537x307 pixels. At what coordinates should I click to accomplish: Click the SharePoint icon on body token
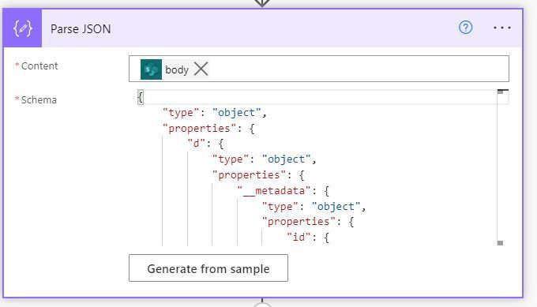point(151,69)
